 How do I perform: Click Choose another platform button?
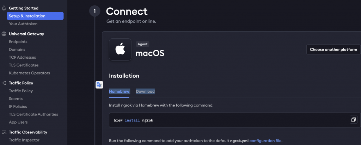(x=333, y=50)
